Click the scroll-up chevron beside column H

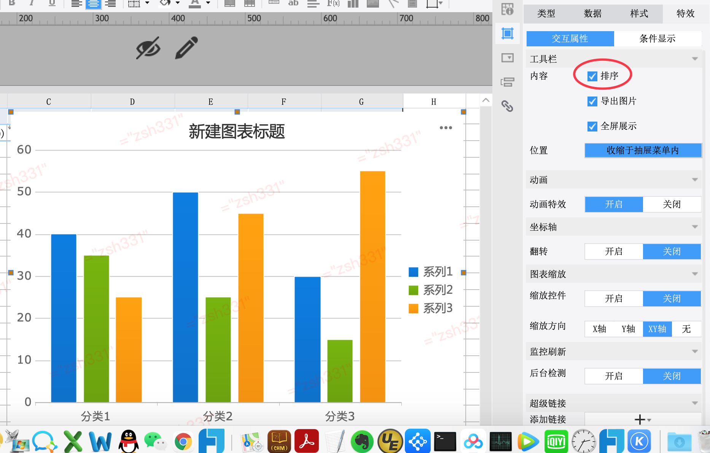486,101
